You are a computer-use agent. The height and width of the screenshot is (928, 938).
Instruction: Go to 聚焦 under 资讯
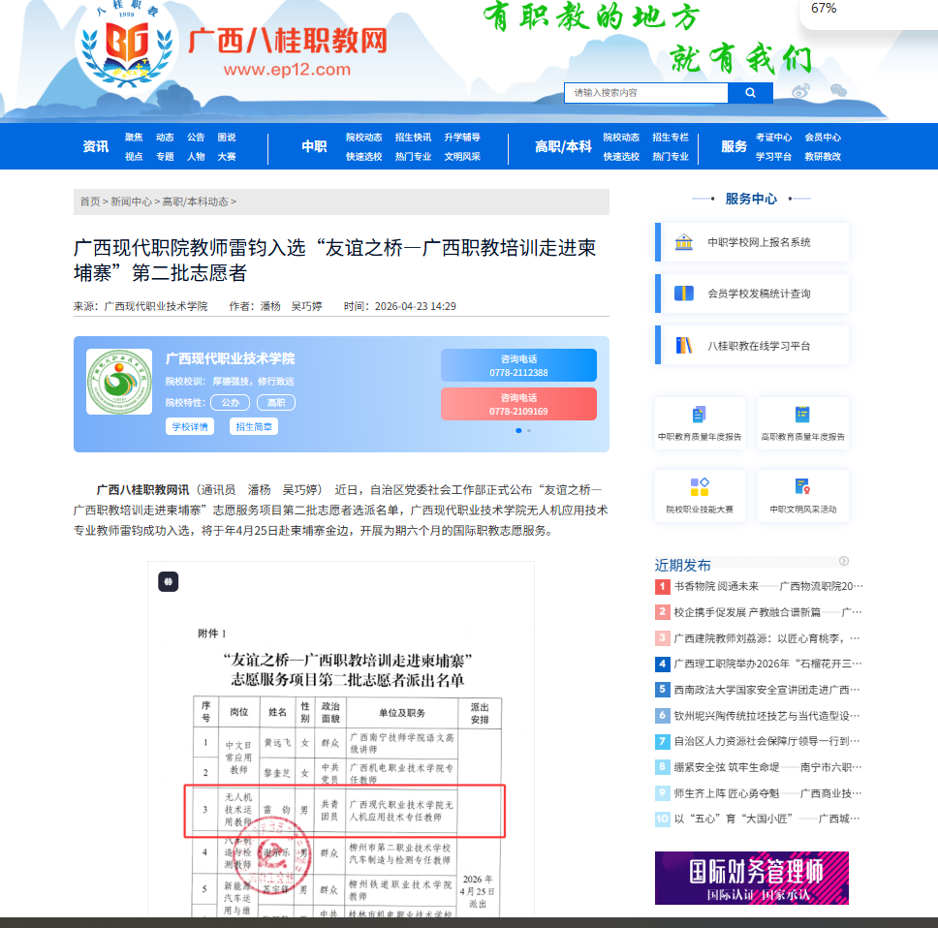point(134,137)
